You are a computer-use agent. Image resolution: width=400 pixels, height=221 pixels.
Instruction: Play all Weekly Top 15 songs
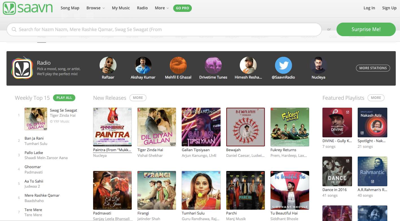click(x=64, y=98)
